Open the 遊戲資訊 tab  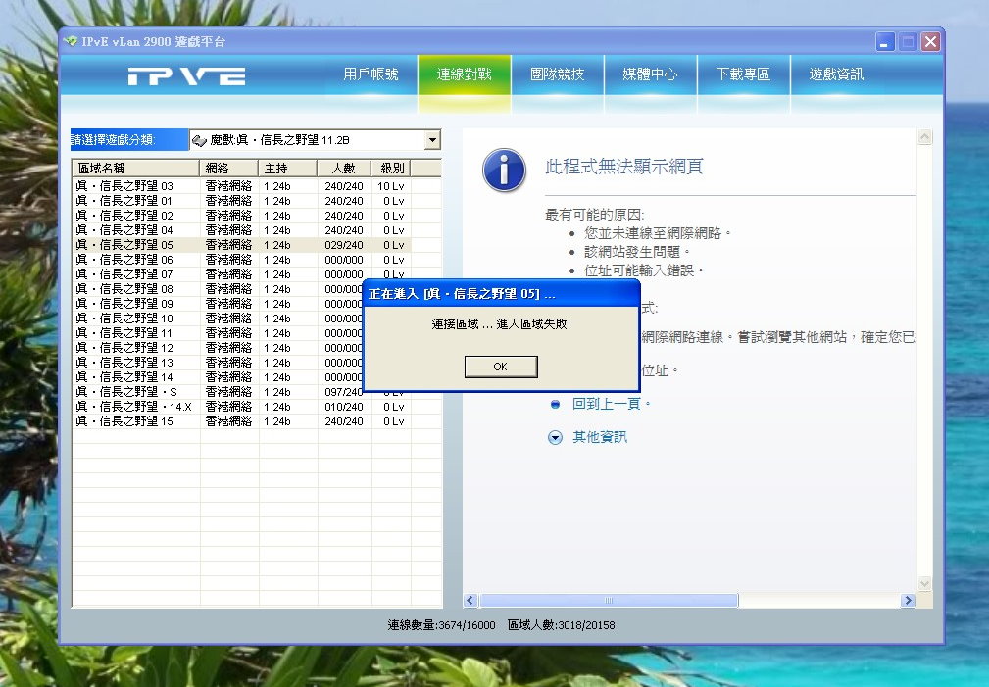pyautogui.click(x=836, y=74)
